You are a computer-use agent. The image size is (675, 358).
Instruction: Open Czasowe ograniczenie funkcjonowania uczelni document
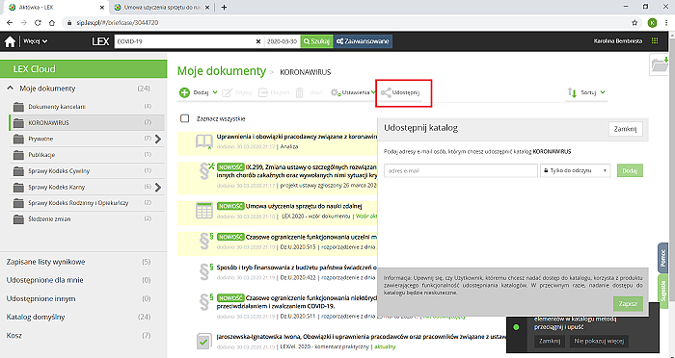click(x=311, y=238)
